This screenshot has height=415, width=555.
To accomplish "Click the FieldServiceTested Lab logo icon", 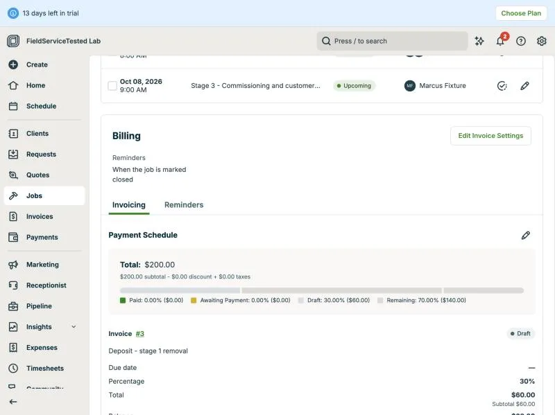I will 13,41.
